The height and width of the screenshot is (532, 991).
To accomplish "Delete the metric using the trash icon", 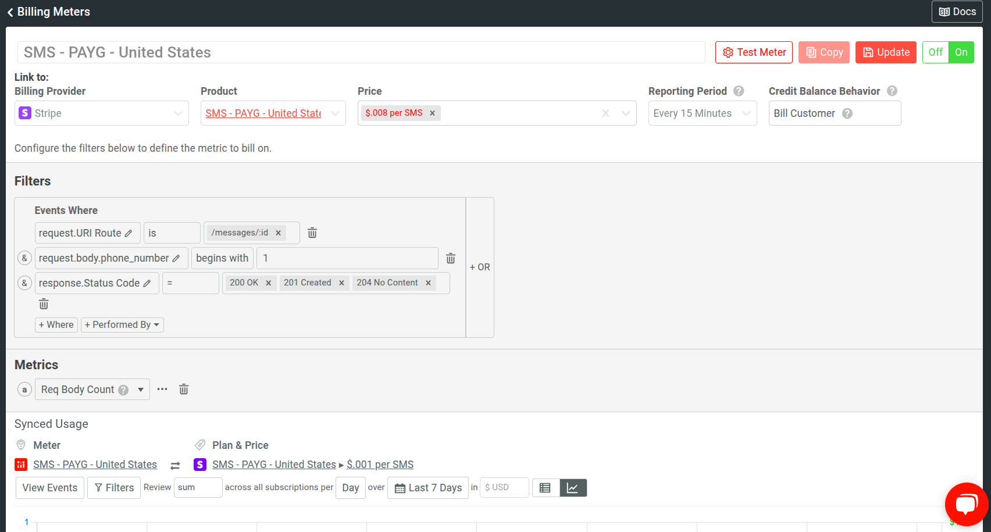I will point(183,389).
